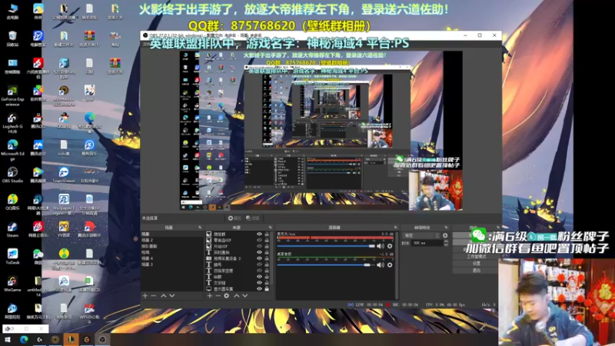Select 场景 3 in scenes list
Screen dimensions: 615x346
point(171,264)
